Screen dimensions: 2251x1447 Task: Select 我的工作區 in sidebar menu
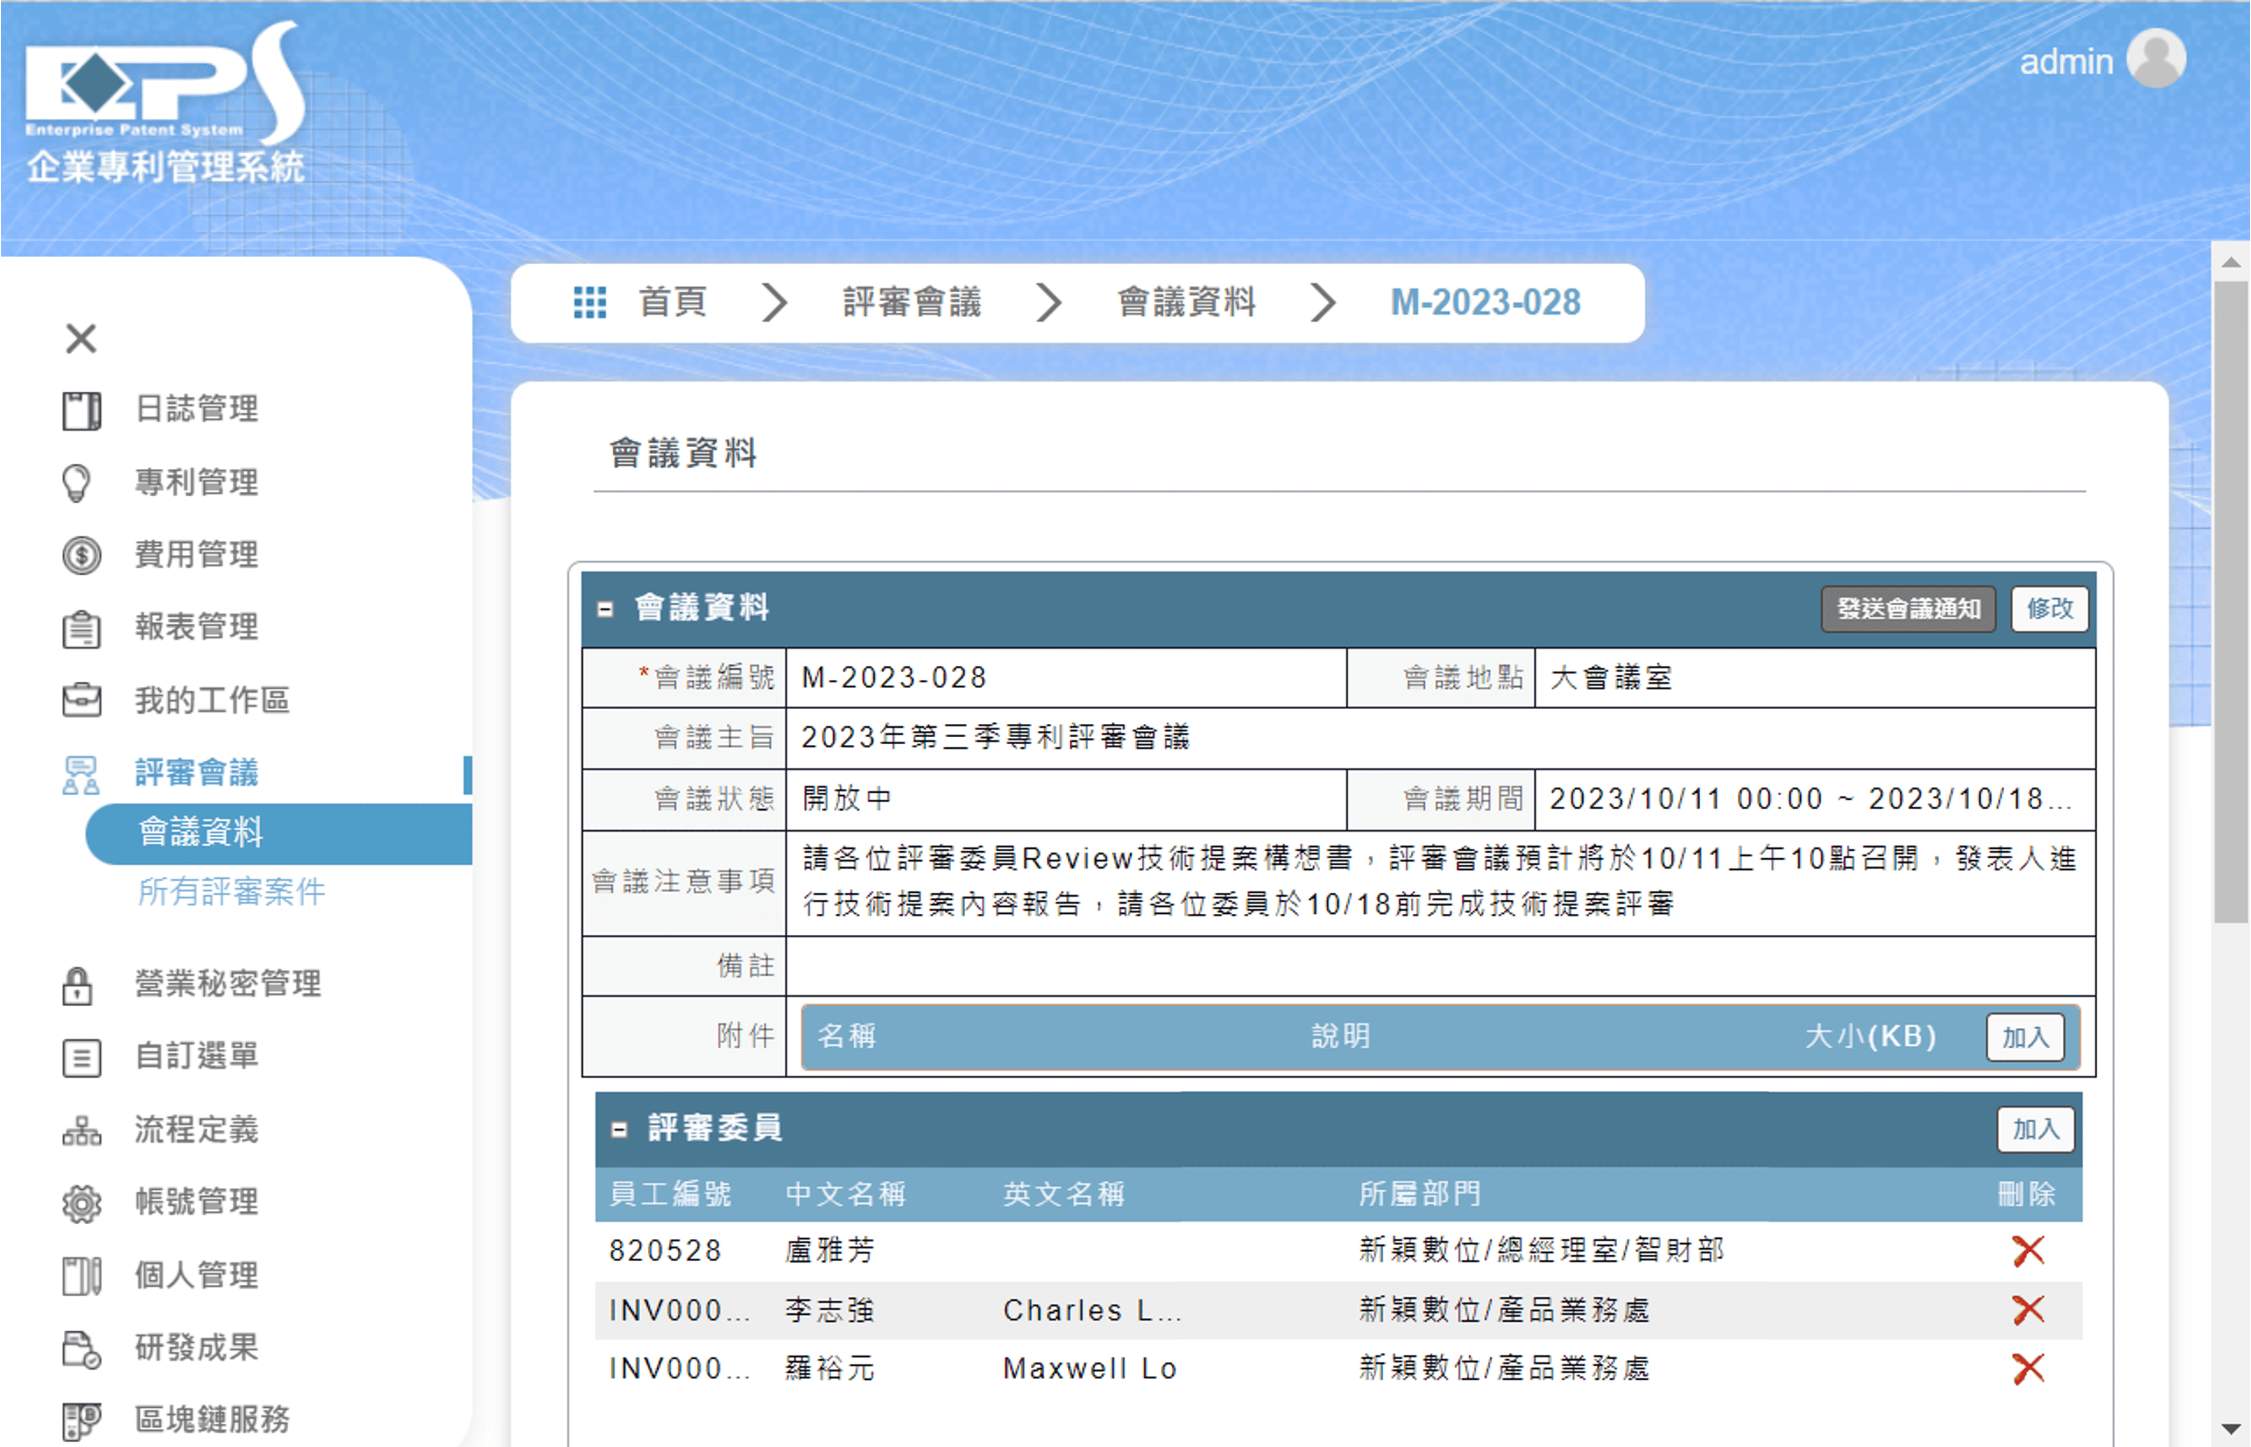pyautogui.click(x=212, y=700)
